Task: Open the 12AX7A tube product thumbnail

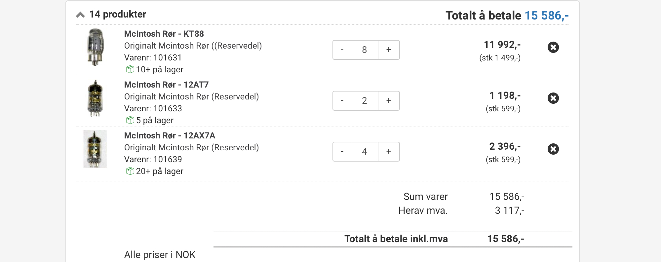Action: 95,149
